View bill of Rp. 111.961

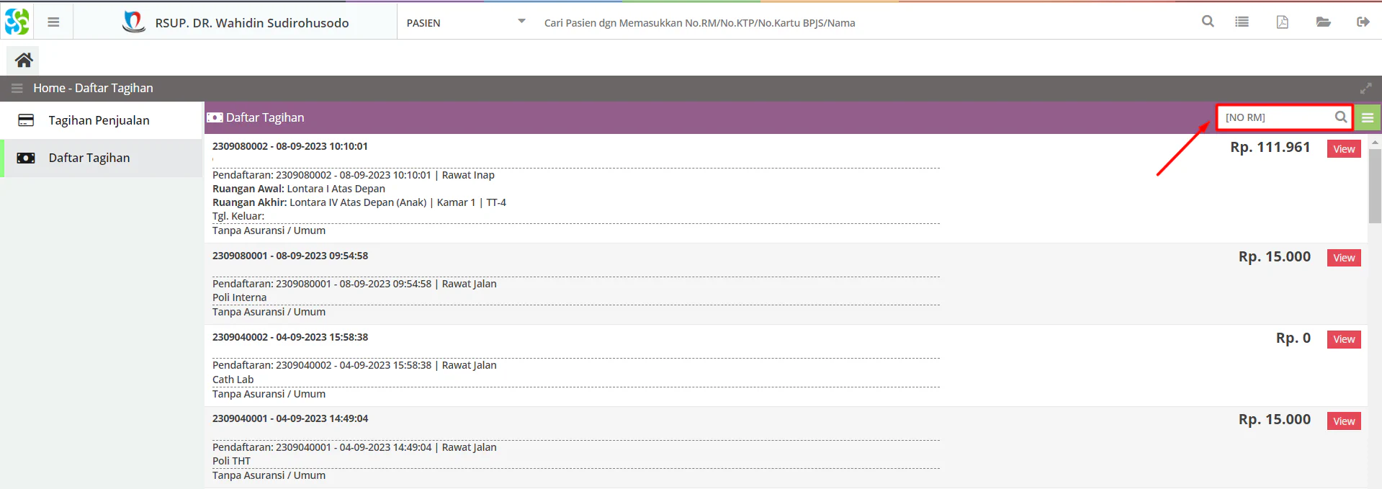1344,149
